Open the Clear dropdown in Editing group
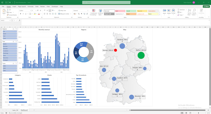Image resolution: width=211 pixels, height=114 pixels. [x=183, y=15]
